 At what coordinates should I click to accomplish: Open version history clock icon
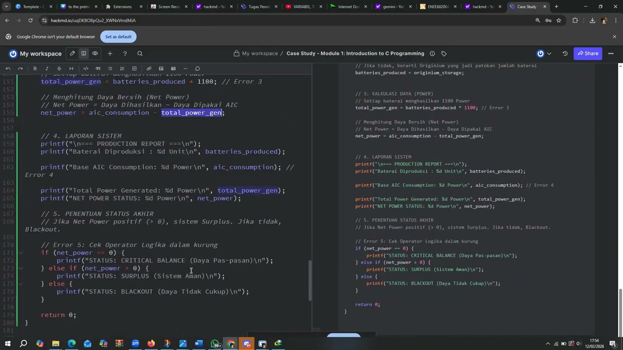click(x=565, y=53)
